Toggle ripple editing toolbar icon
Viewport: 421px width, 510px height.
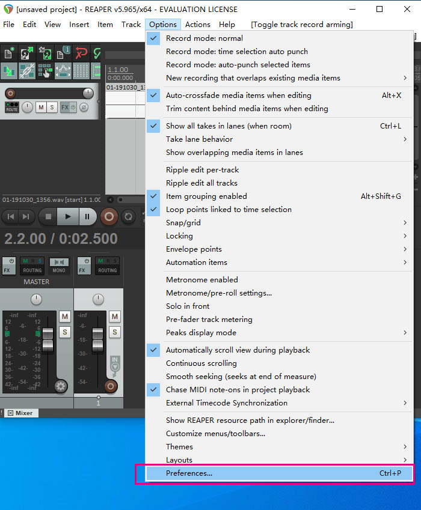click(x=45, y=71)
